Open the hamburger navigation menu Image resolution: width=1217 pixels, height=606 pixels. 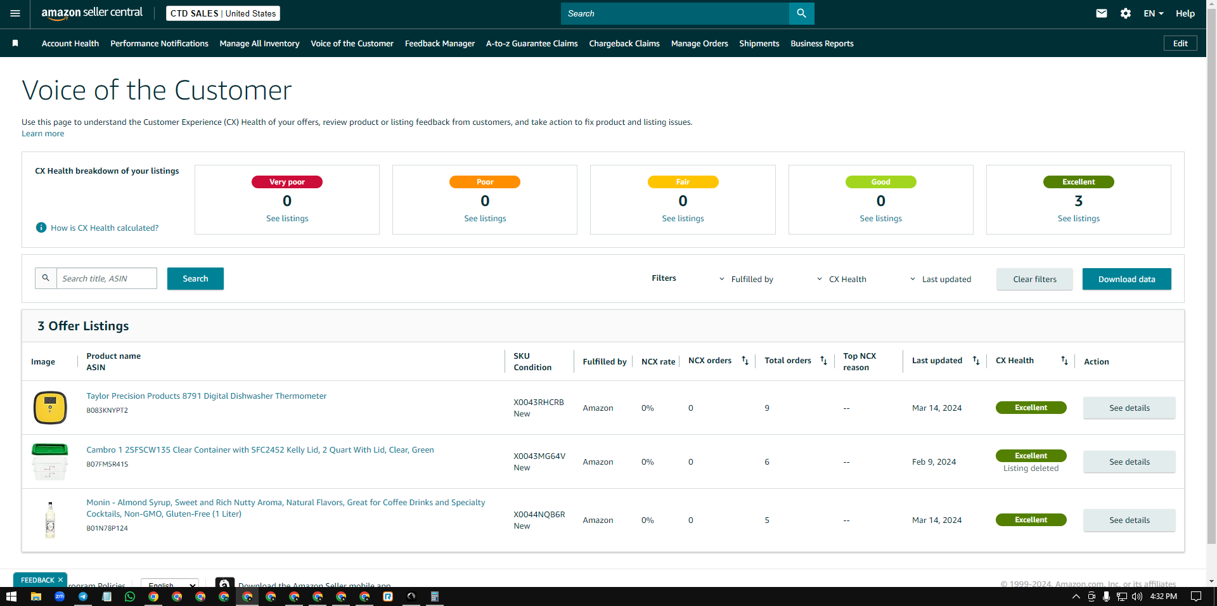[x=15, y=13]
